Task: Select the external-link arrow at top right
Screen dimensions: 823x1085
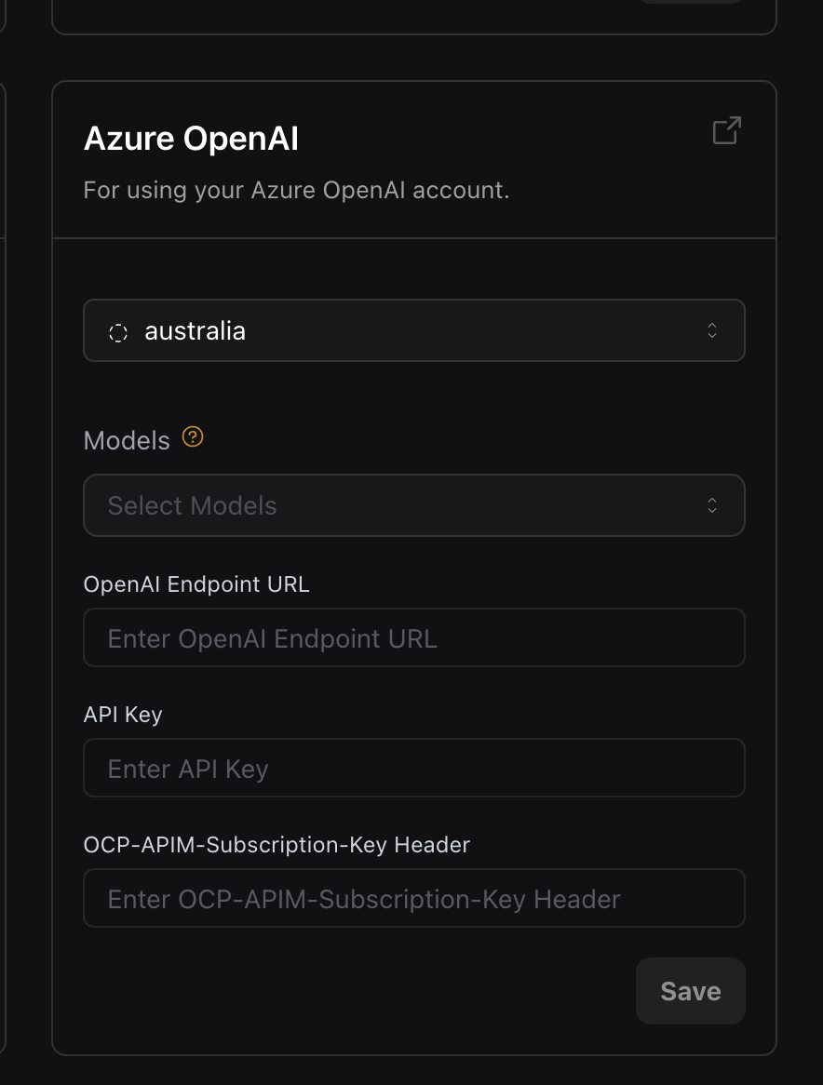Action: tap(726, 130)
